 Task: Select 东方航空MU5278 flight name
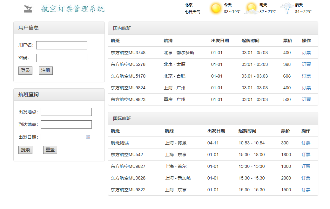pyautogui.click(x=128, y=64)
